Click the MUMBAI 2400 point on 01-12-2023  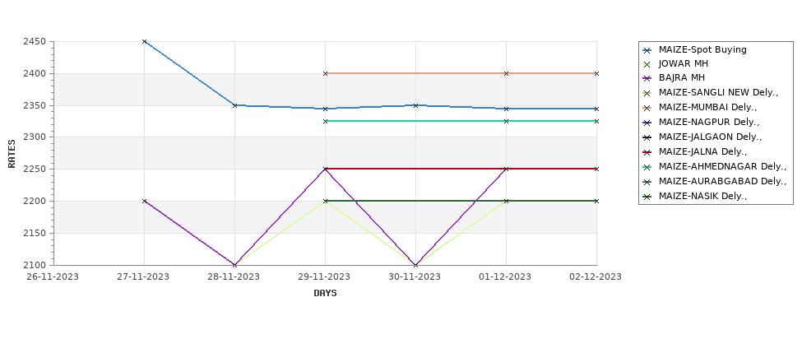507,74
